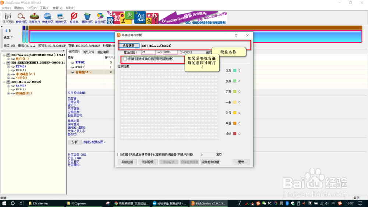Image resolution: width=368 pixels, height=207 pixels.
Task: Open Task View in the taskbar
Action: pyautogui.click(x=21, y=203)
